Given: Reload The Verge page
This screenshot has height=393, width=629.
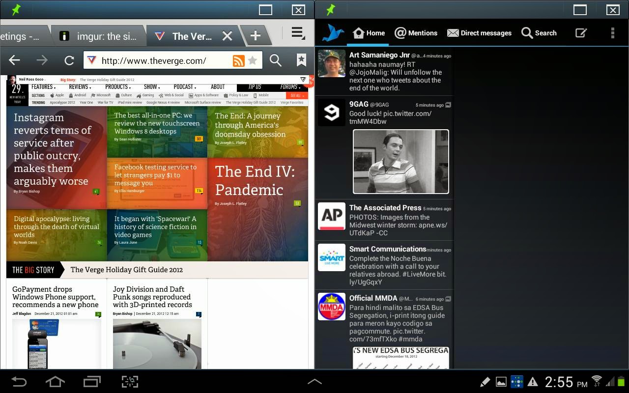Looking at the screenshot, I should click(x=69, y=60).
